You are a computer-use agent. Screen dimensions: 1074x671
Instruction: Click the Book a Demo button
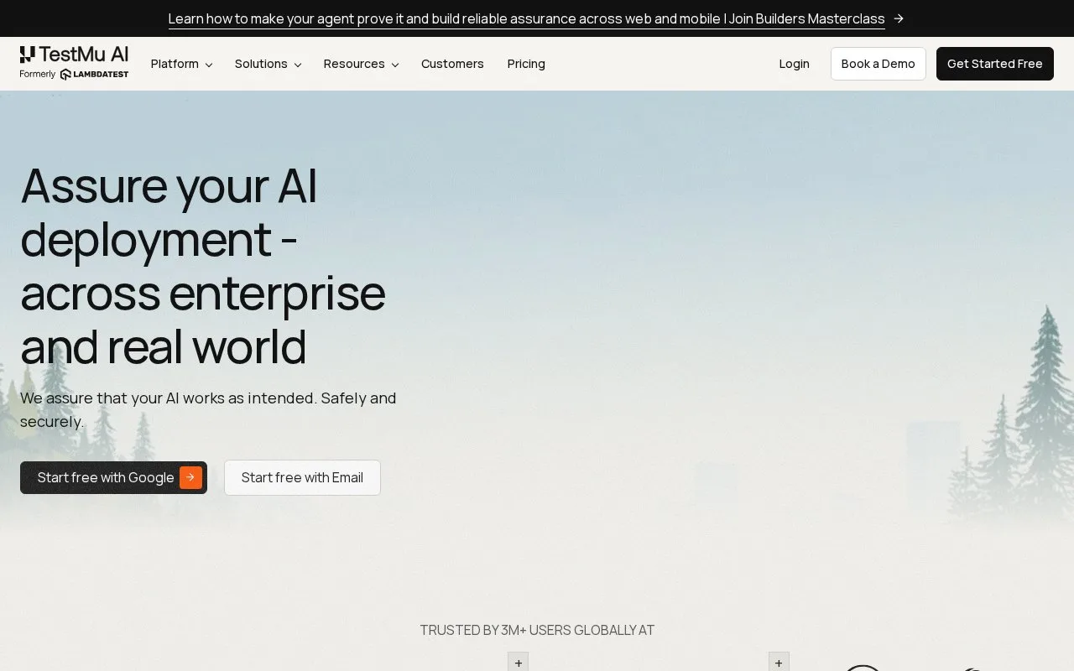pos(878,64)
